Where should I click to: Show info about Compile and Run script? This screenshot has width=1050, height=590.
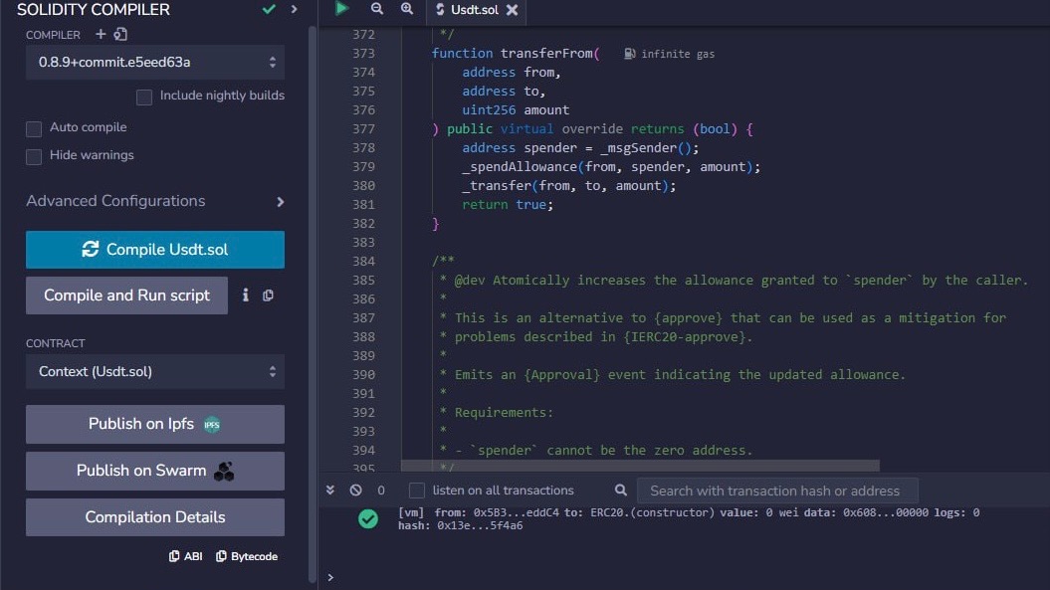click(246, 295)
